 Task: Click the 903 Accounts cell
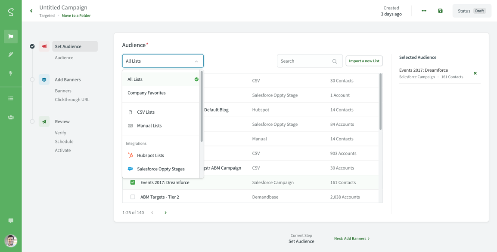(x=343, y=153)
